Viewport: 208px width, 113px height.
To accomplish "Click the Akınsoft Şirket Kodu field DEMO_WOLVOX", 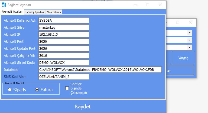I will pyautogui.click(x=64, y=63).
